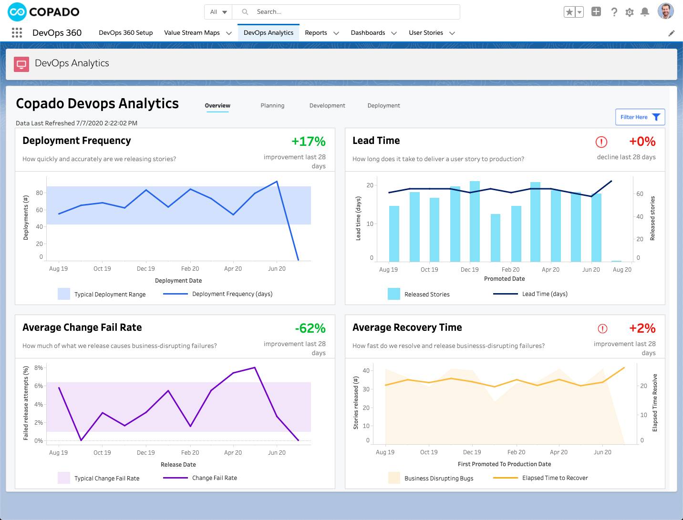Click inside the global search field
683x520 pixels.
click(x=347, y=11)
